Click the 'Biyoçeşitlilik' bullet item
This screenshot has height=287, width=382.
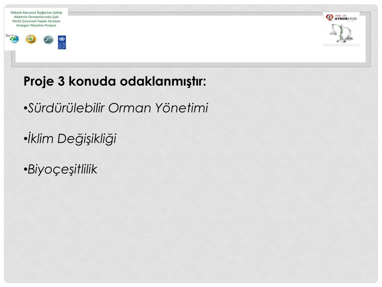tap(62, 170)
